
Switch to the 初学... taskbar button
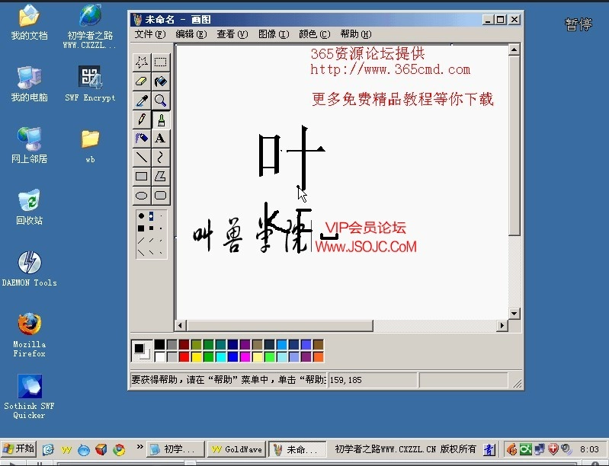[175, 449]
